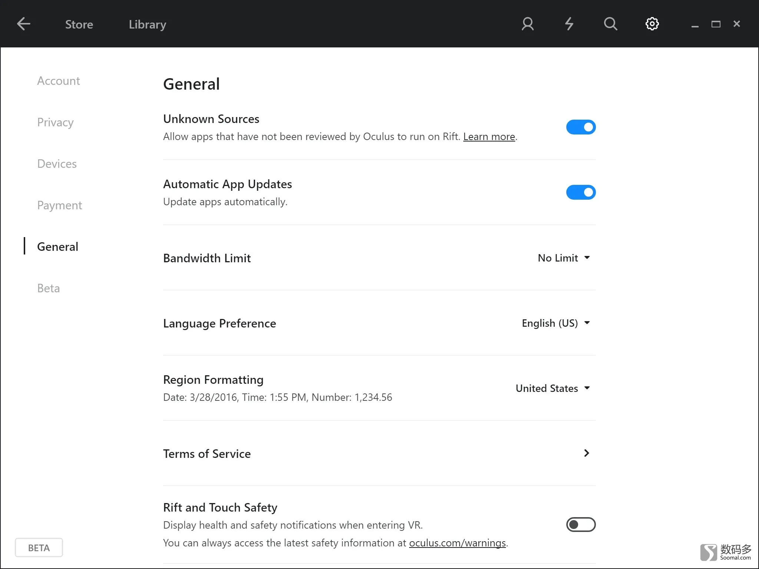759x569 pixels.
Task: Turn off Unknown Sources toggle
Action: 581,127
